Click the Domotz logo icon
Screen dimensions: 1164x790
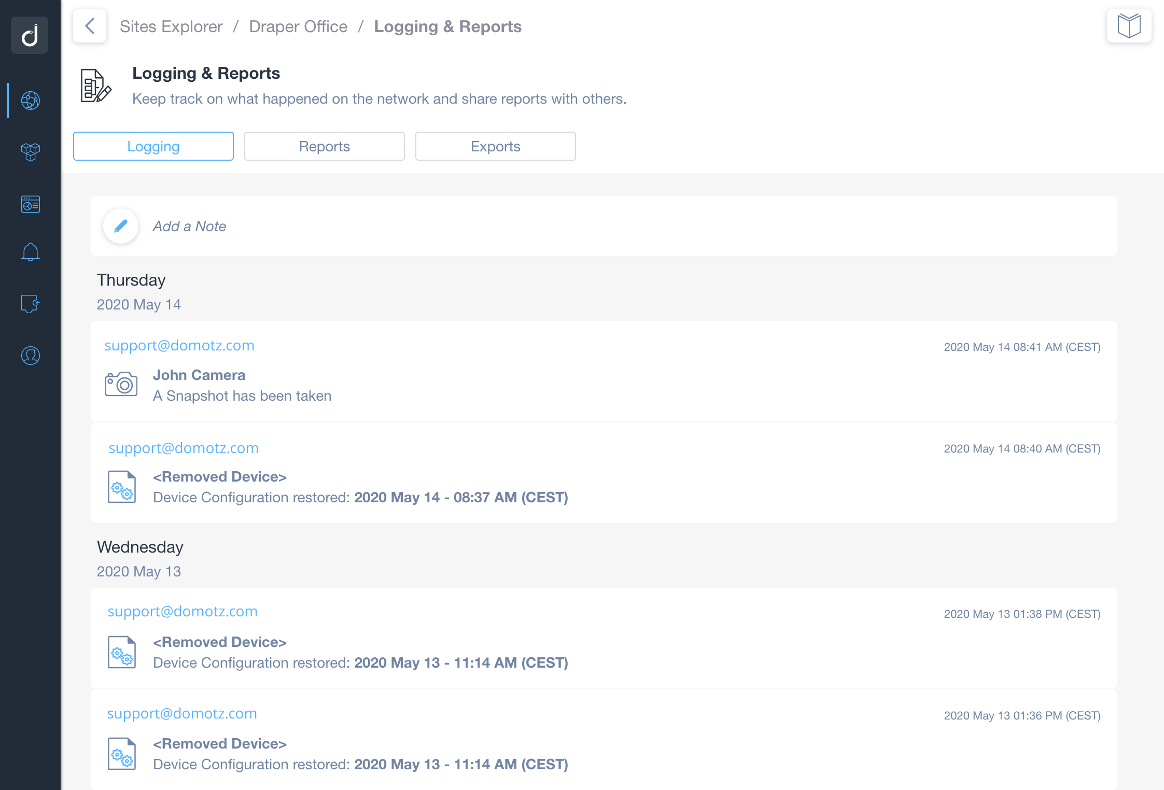pyautogui.click(x=30, y=35)
